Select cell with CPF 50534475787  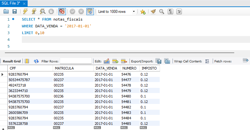pos(30,80)
